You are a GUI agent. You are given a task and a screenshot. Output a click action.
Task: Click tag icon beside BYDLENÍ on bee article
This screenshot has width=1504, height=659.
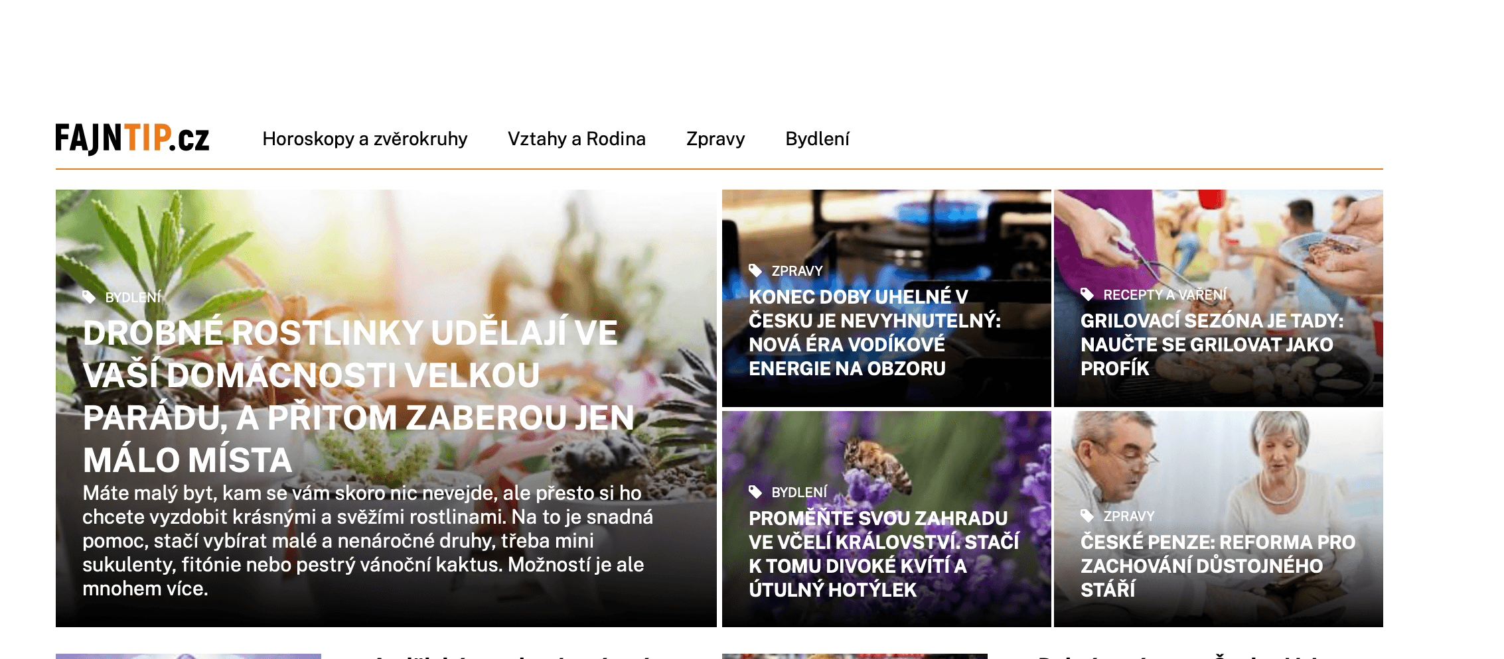755,492
